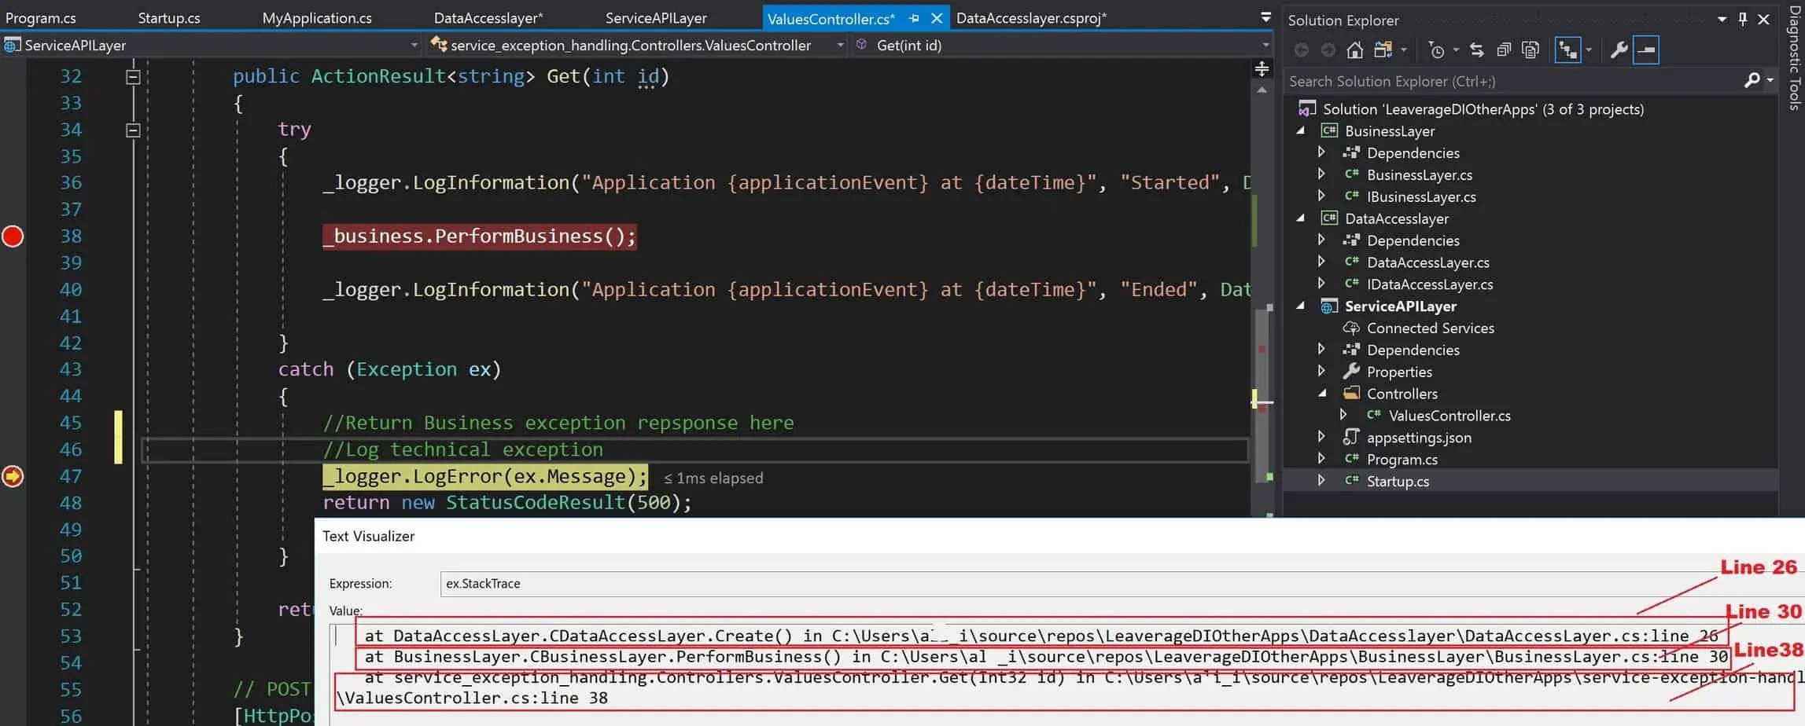Expand the Dependencies node under BusinessLayer
The width and height of the screenshot is (1805, 726).
[x=1322, y=153]
